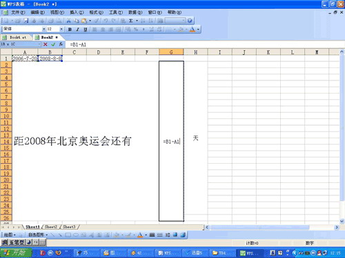Toggle Bold formatting
Screen dimensions: 345x258
coord(70,30)
